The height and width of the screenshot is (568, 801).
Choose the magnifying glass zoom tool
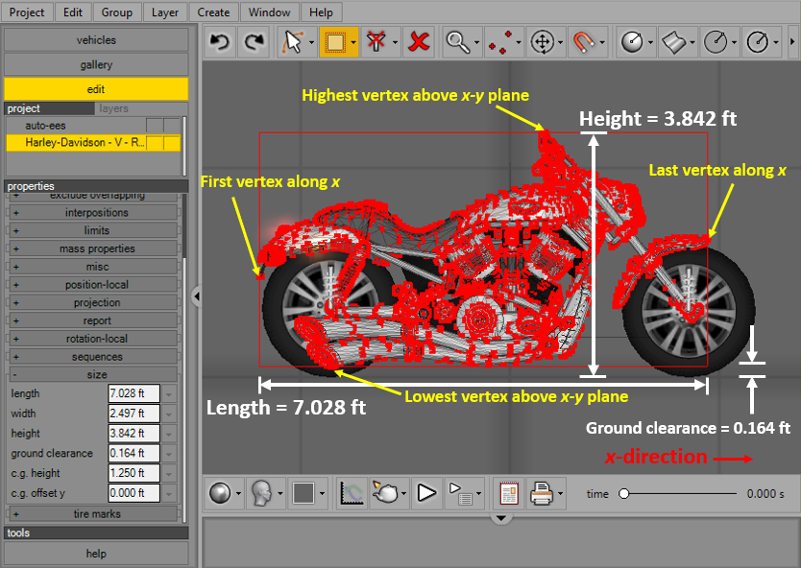tap(458, 42)
